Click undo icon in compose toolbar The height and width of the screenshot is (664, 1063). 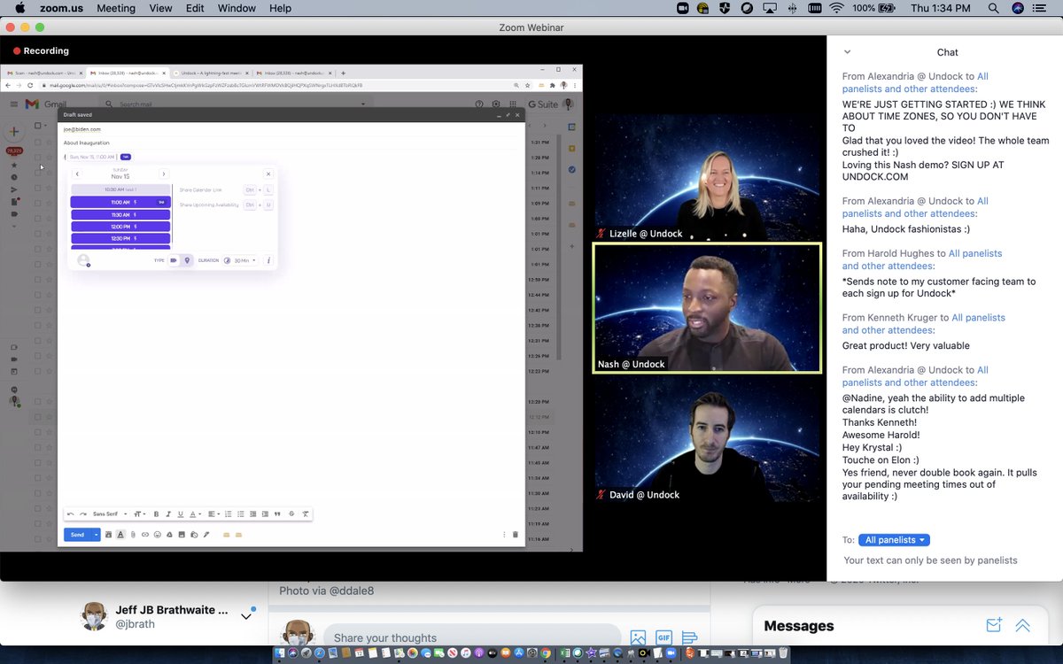tap(71, 514)
